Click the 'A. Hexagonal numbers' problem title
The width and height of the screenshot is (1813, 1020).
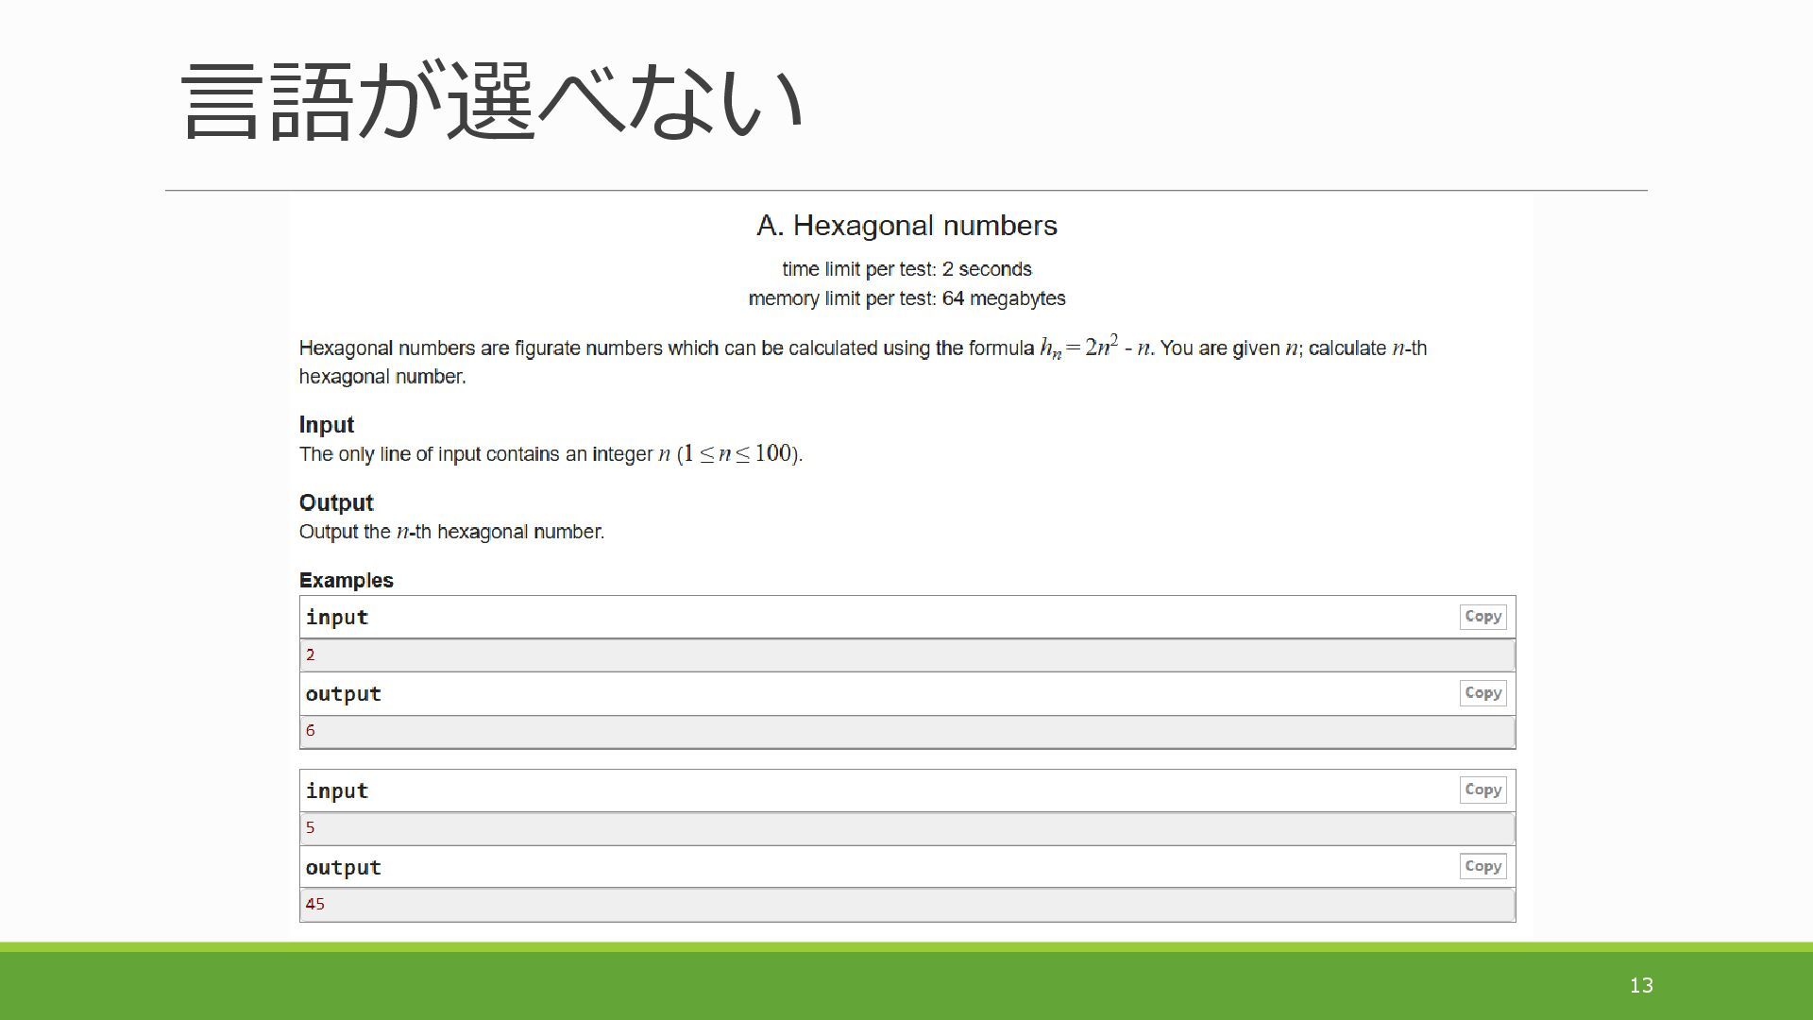[x=906, y=226]
